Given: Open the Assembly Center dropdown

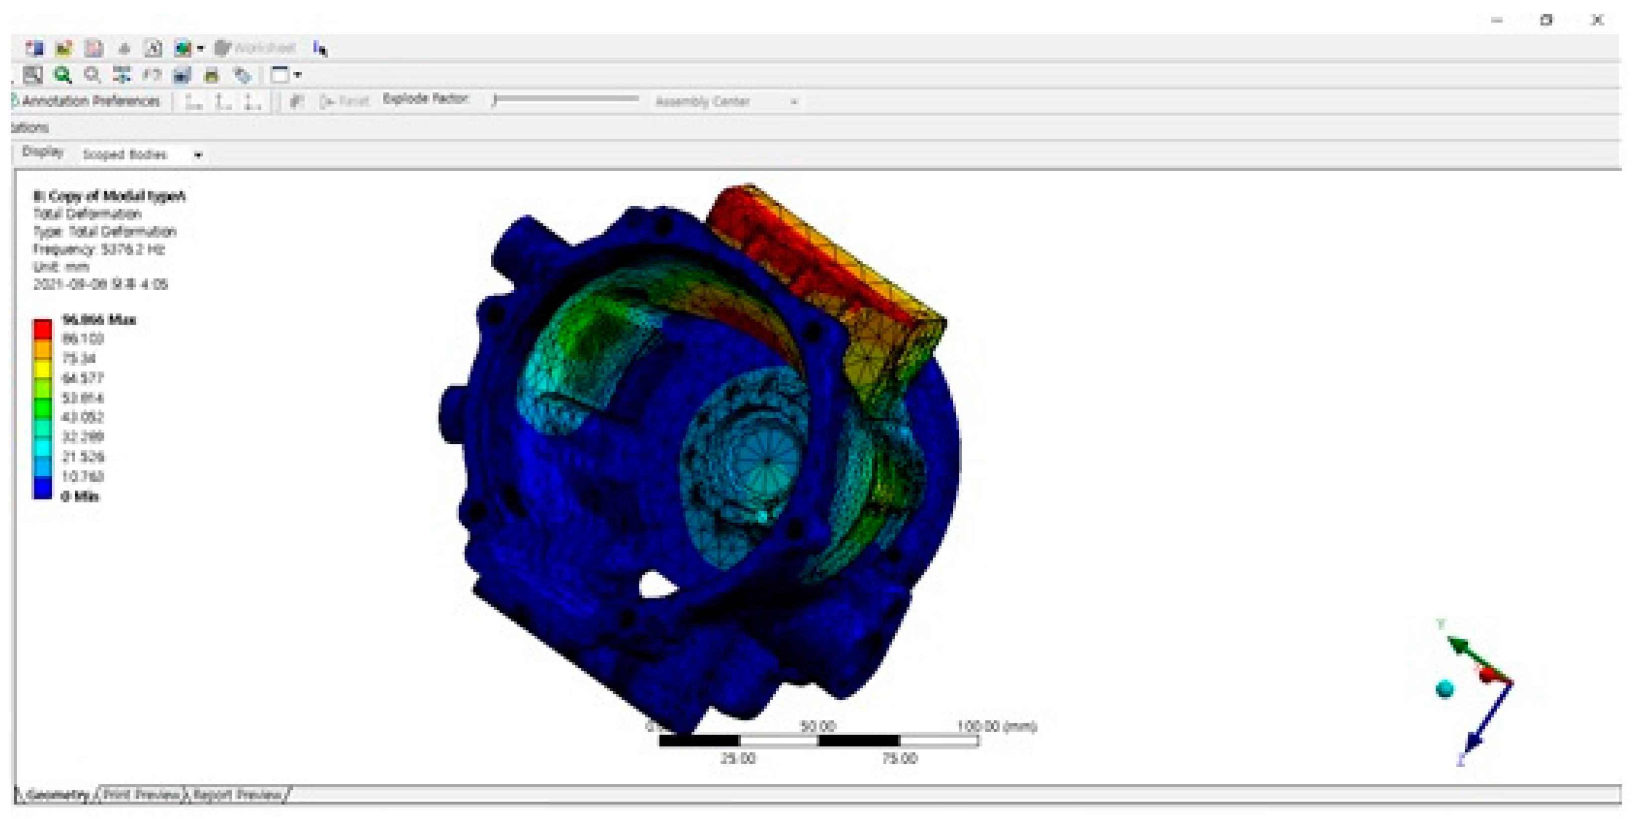Looking at the screenshot, I should (794, 102).
